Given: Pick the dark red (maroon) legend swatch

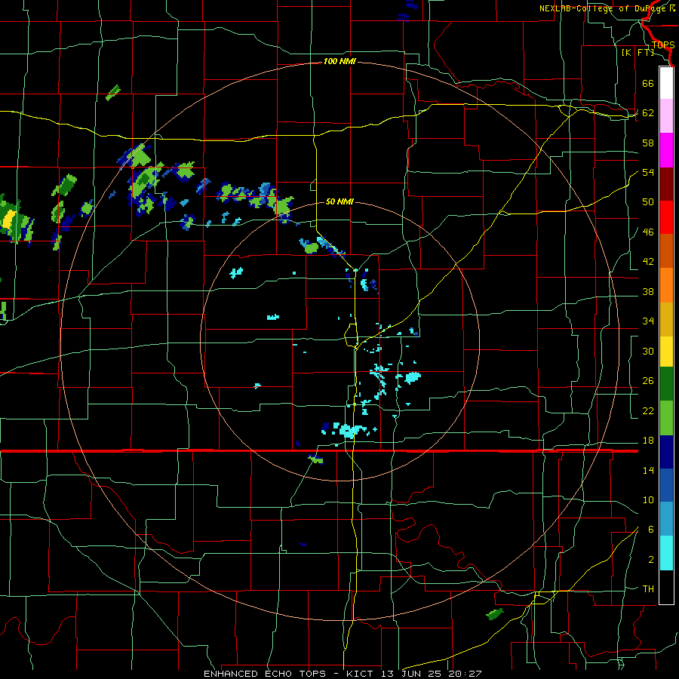Looking at the screenshot, I should pos(666,184).
